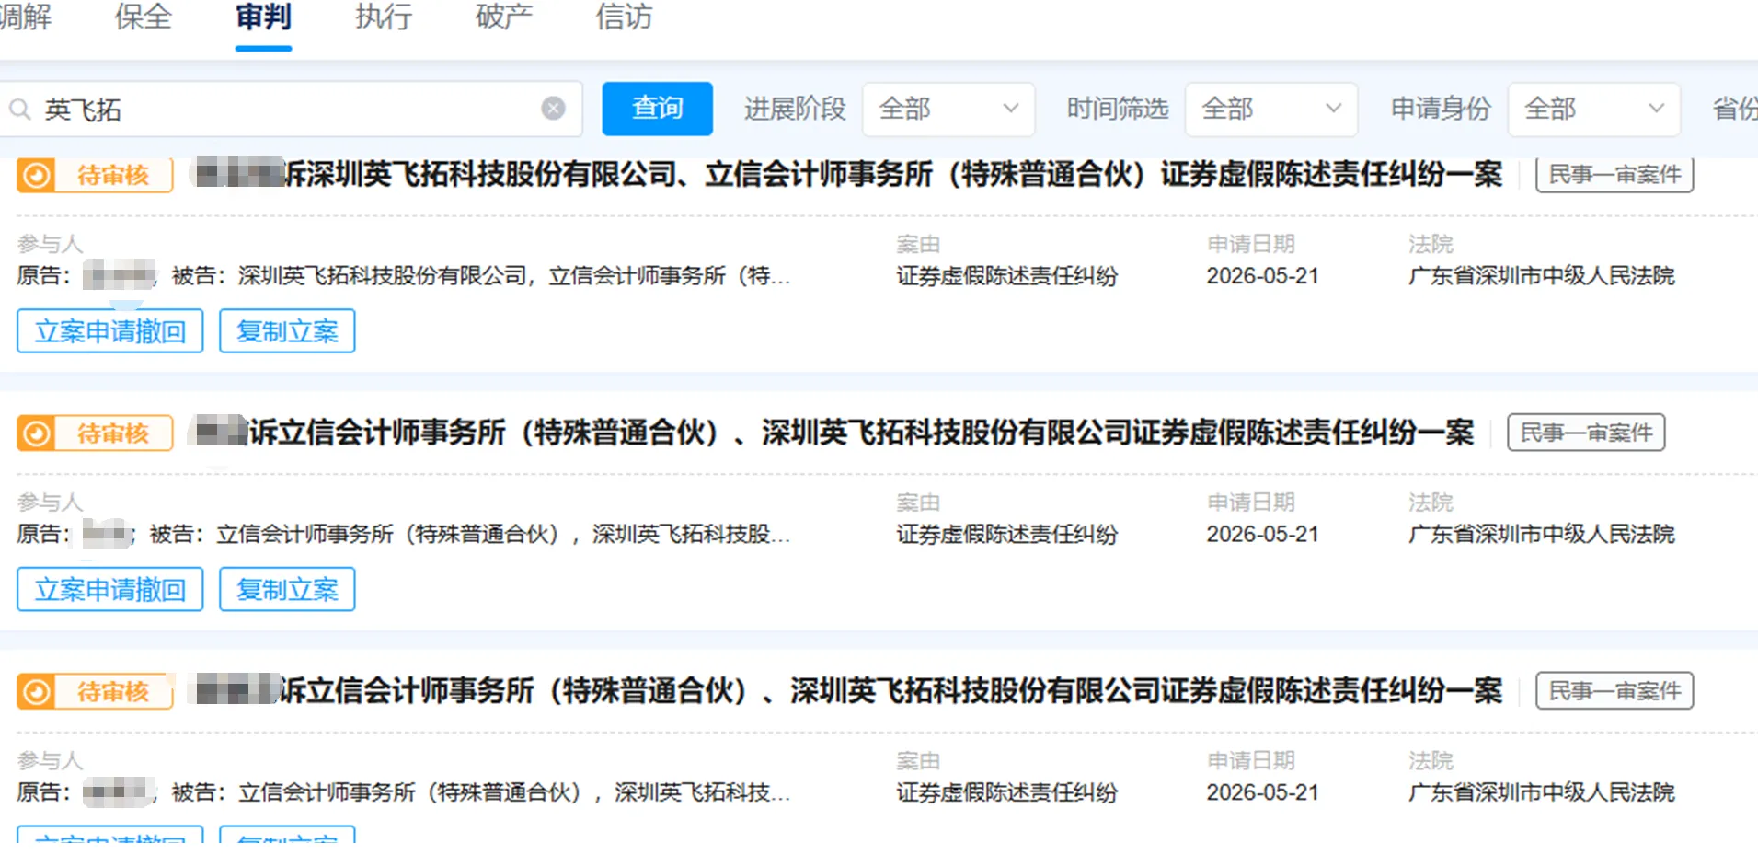Click the first case's 广东省深圳市中级人民法院 text
1758x855 pixels.
(1542, 275)
